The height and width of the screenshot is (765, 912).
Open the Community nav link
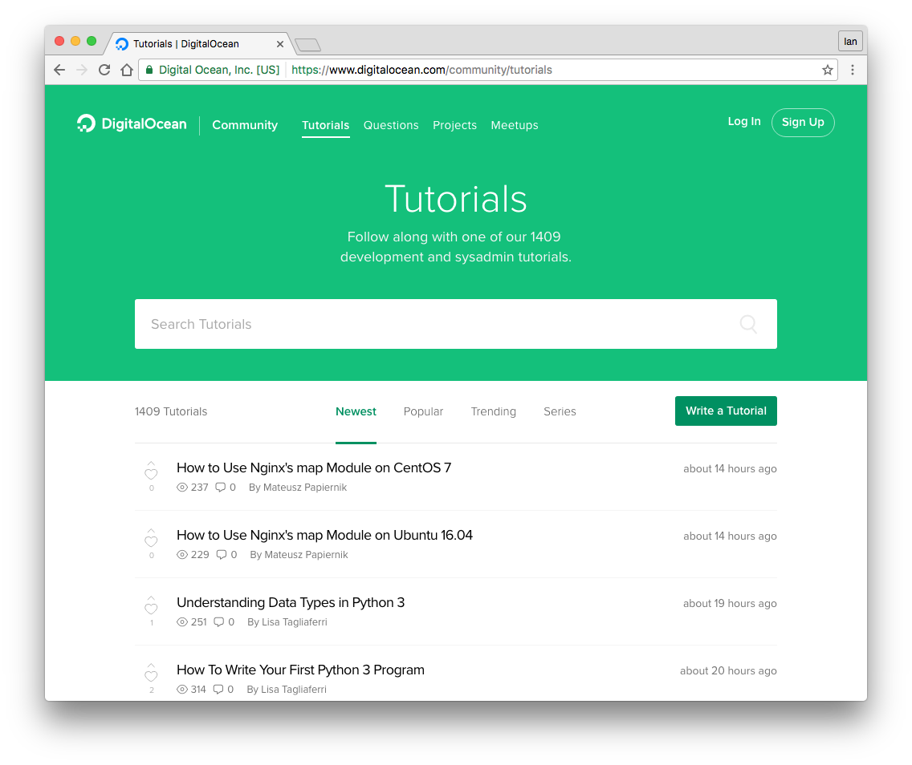[x=245, y=125]
